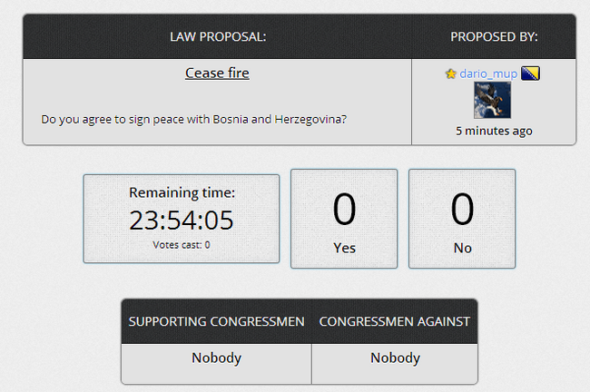Click the zero count above No
The height and width of the screenshot is (392, 590).
462,209
